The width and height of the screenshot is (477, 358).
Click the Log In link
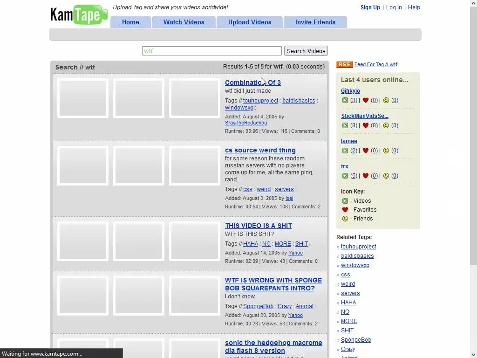click(x=394, y=7)
